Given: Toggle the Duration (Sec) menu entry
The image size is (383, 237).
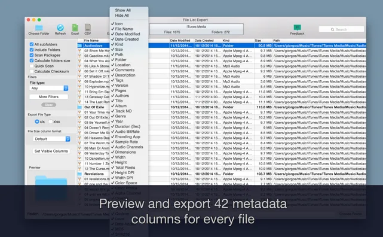Looking at the screenshot, I should 128,126.
